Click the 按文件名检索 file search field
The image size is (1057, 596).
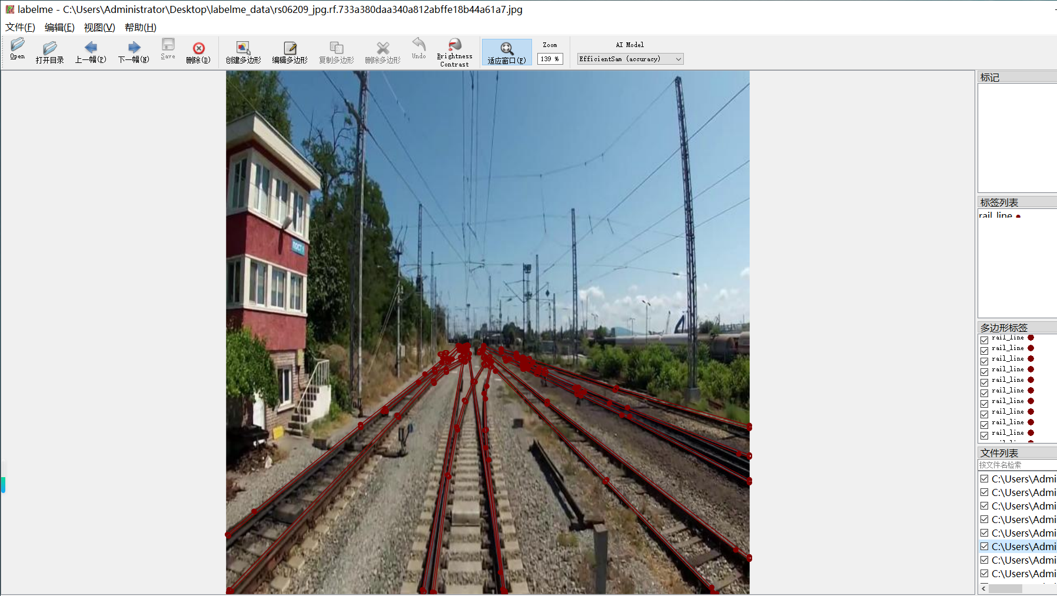coord(1016,465)
